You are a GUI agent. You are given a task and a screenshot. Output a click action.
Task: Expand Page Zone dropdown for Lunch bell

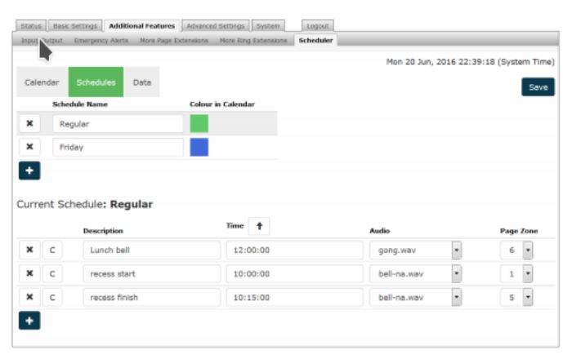(x=527, y=251)
